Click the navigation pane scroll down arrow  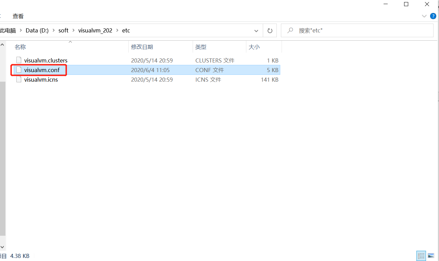pos(2,247)
